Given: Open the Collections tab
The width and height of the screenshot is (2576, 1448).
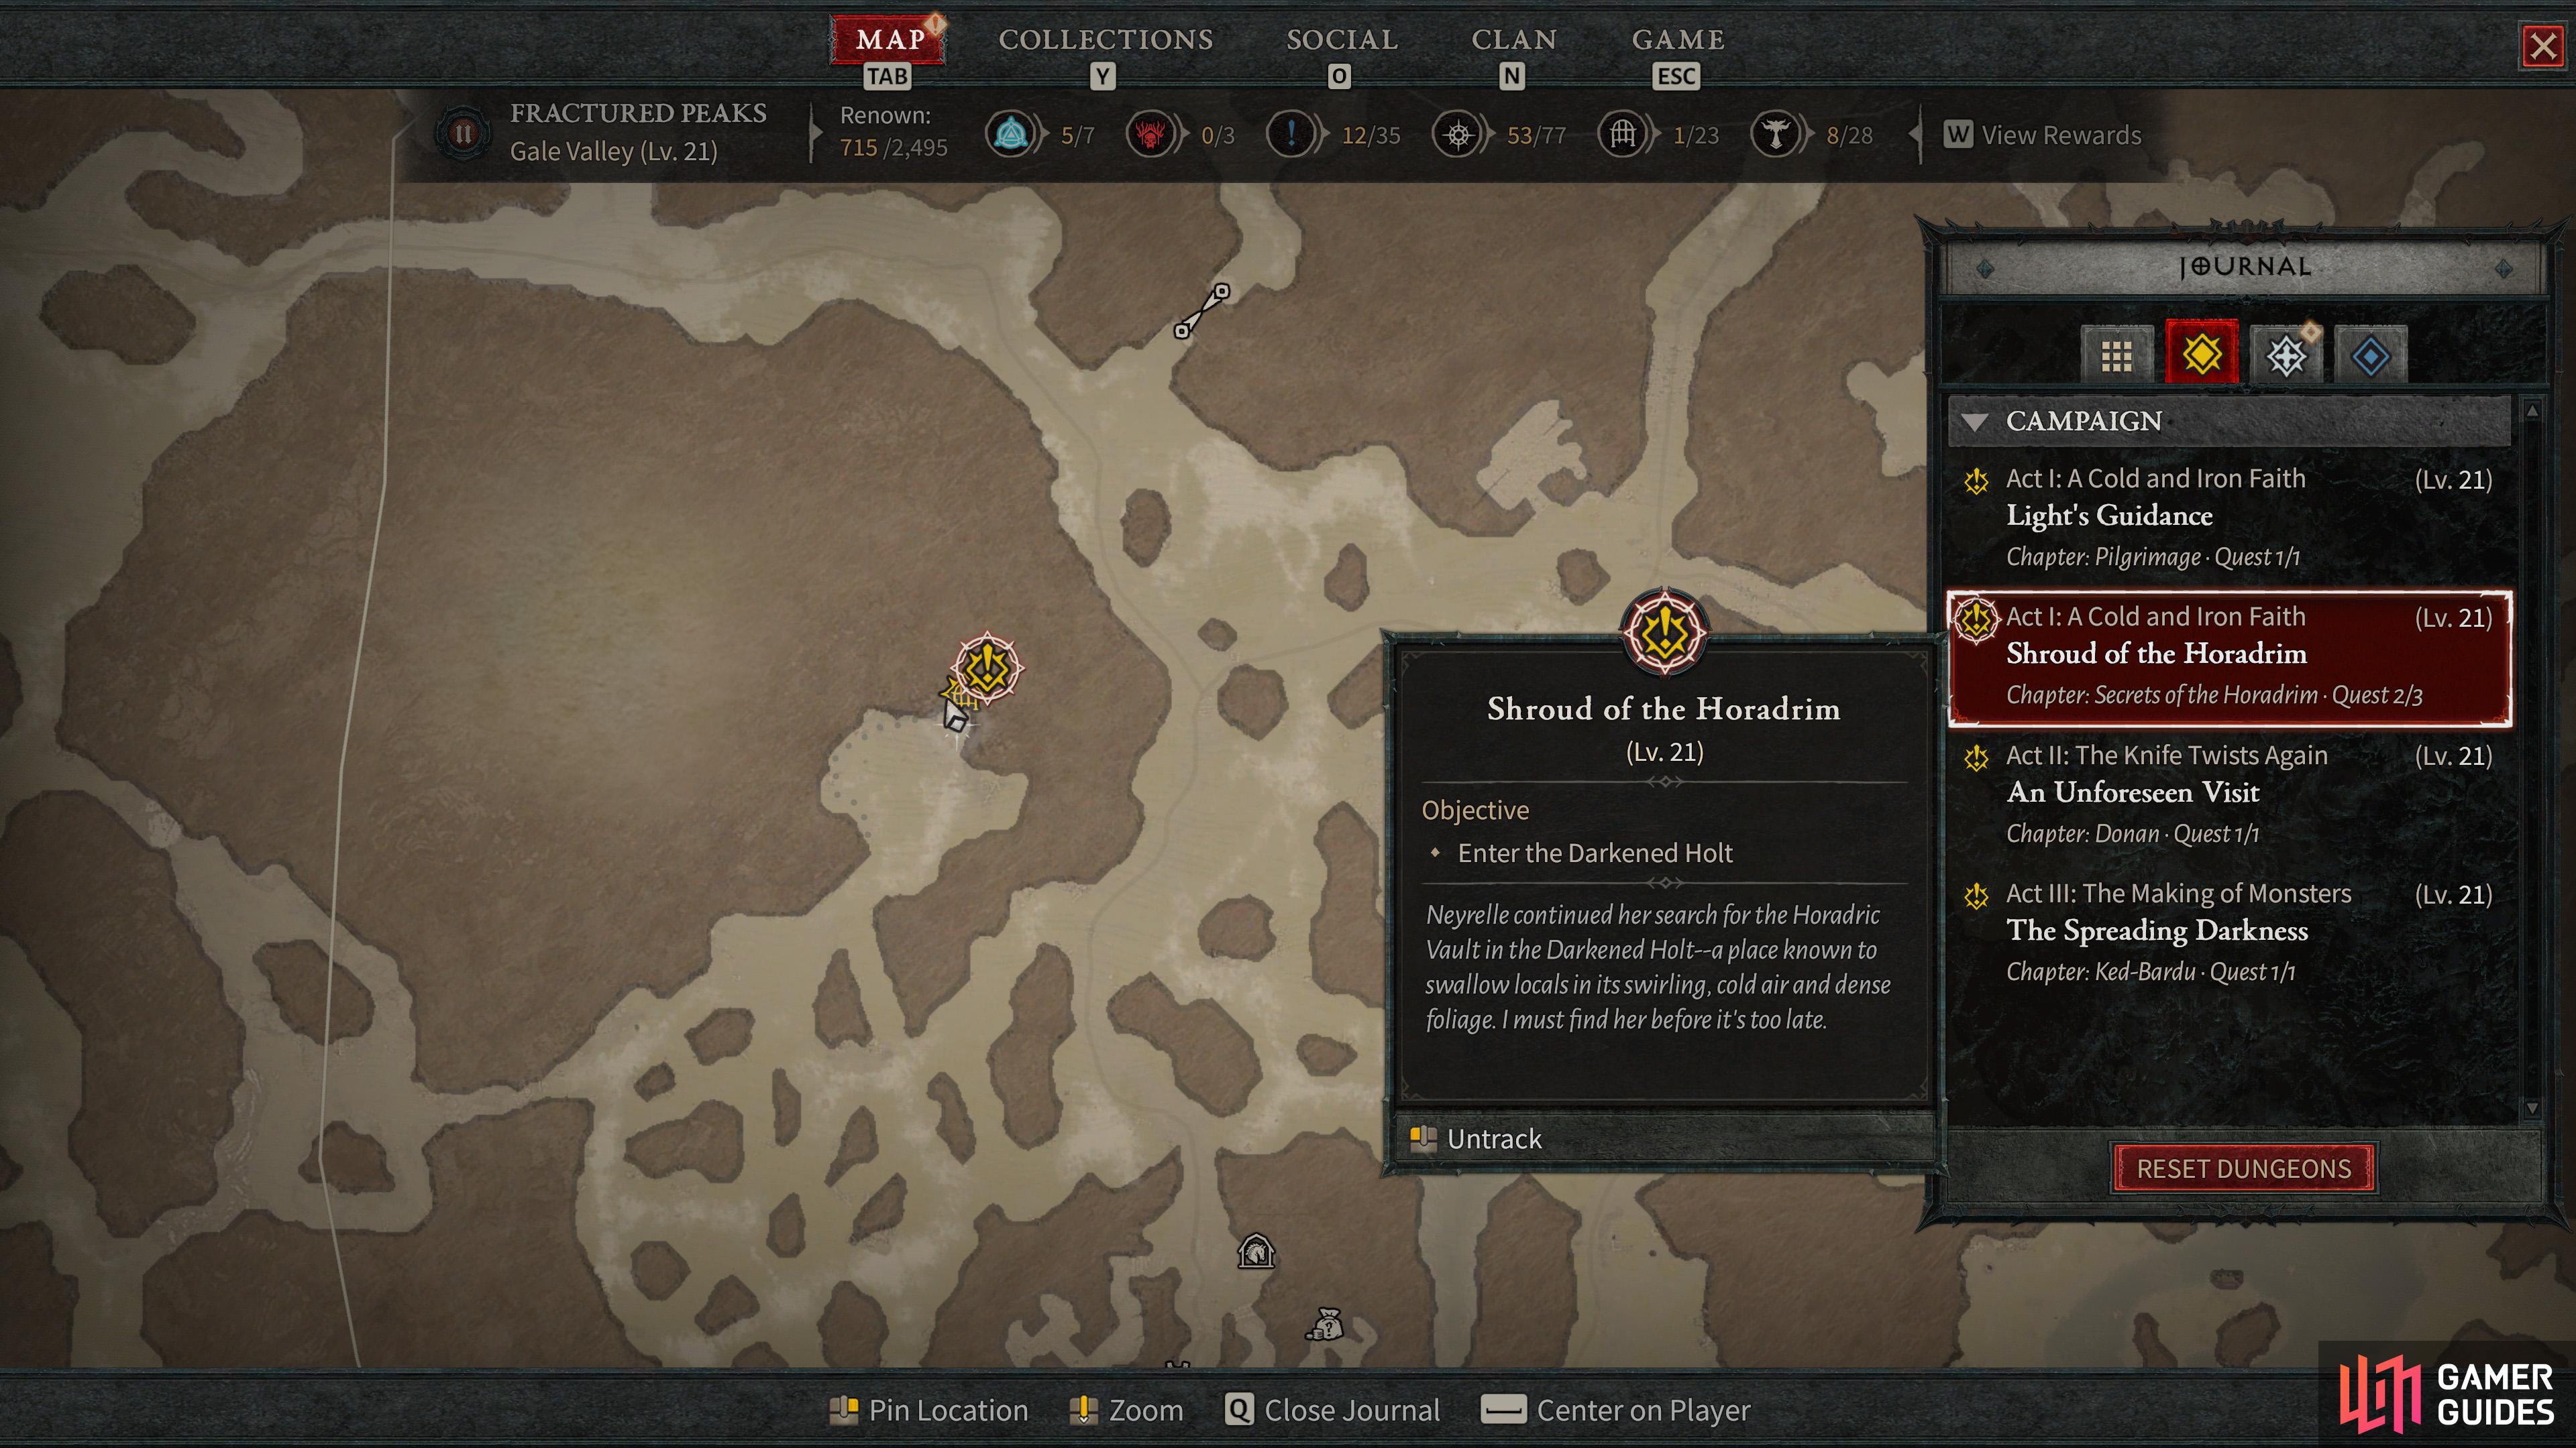Looking at the screenshot, I should (1105, 40).
